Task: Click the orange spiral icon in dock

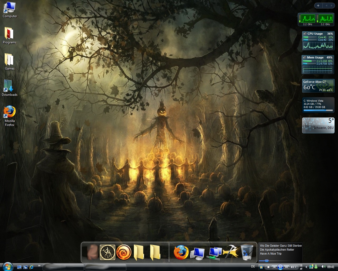Action: [124, 252]
